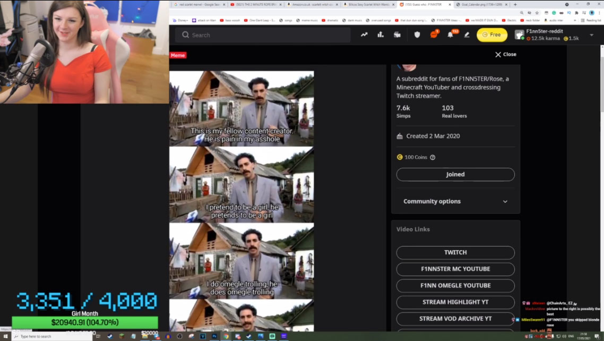604x341 pixels.
Task: Click the green Girl Month donation progress bar
Action: (x=85, y=322)
